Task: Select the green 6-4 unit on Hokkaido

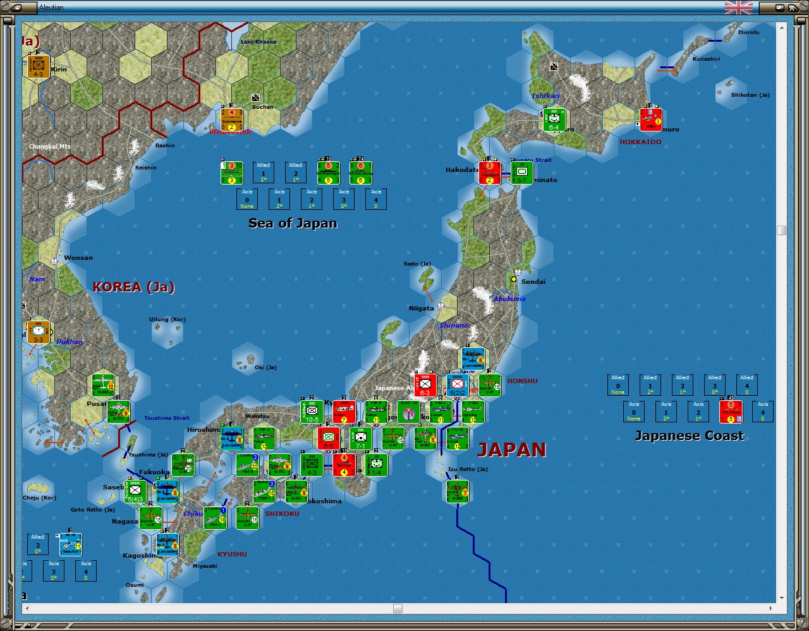Action: [x=554, y=119]
